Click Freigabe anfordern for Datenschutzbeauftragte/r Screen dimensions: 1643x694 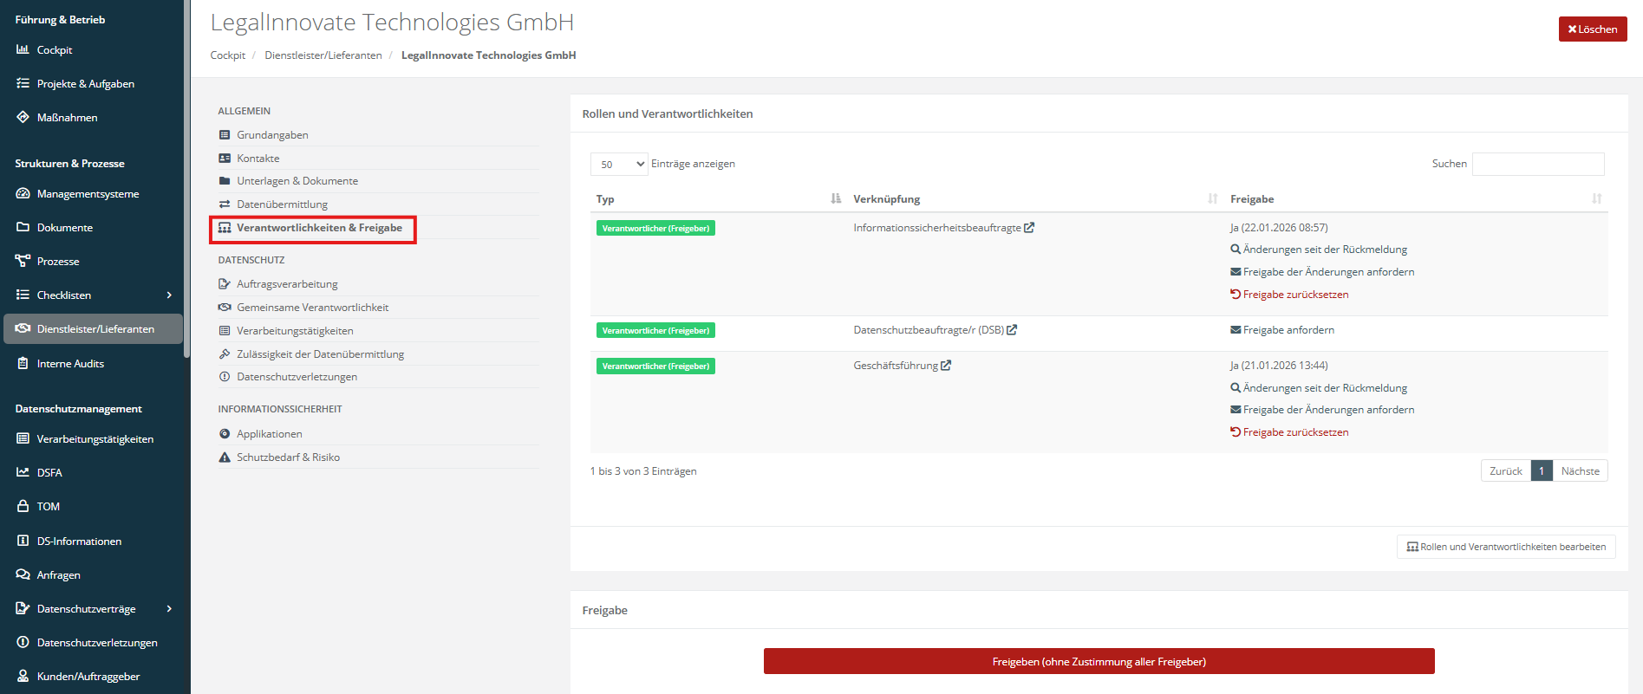[1288, 330]
